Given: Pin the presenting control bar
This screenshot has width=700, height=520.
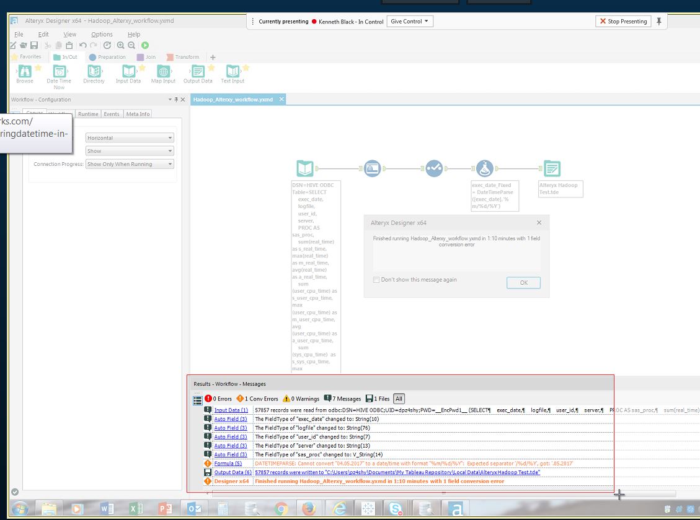Looking at the screenshot, I should click(x=659, y=21).
